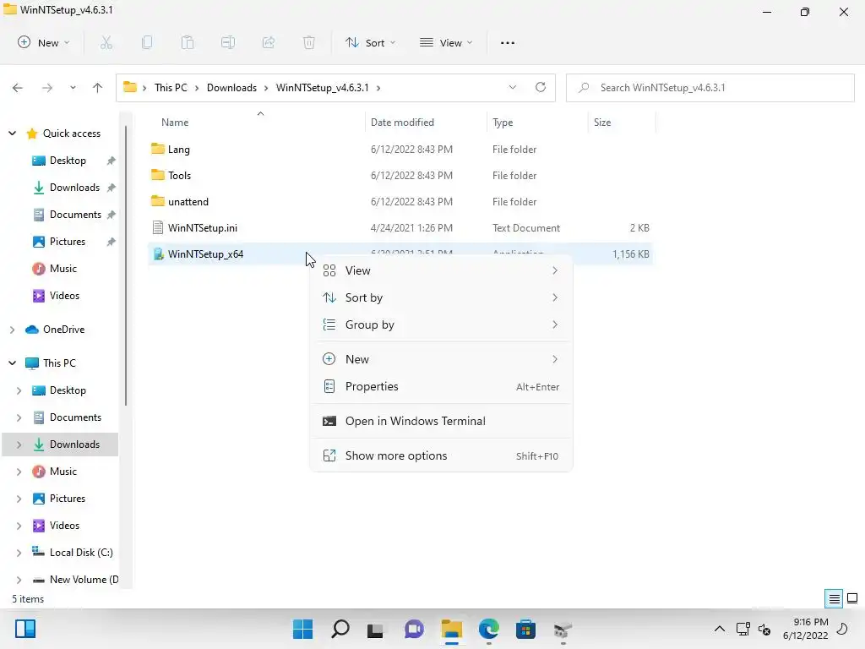The width and height of the screenshot is (865, 649).
Task: Select the Lang folder
Action: (x=400, y=149)
